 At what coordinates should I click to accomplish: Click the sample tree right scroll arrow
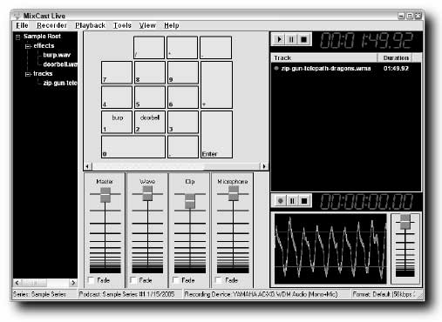(x=73, y=282)
